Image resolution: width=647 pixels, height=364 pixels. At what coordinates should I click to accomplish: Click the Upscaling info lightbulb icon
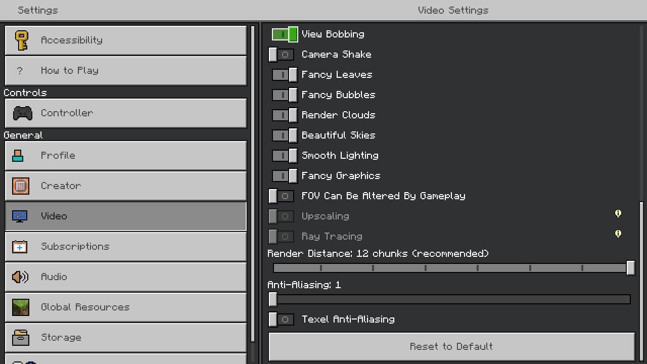(x=618, y=214)
